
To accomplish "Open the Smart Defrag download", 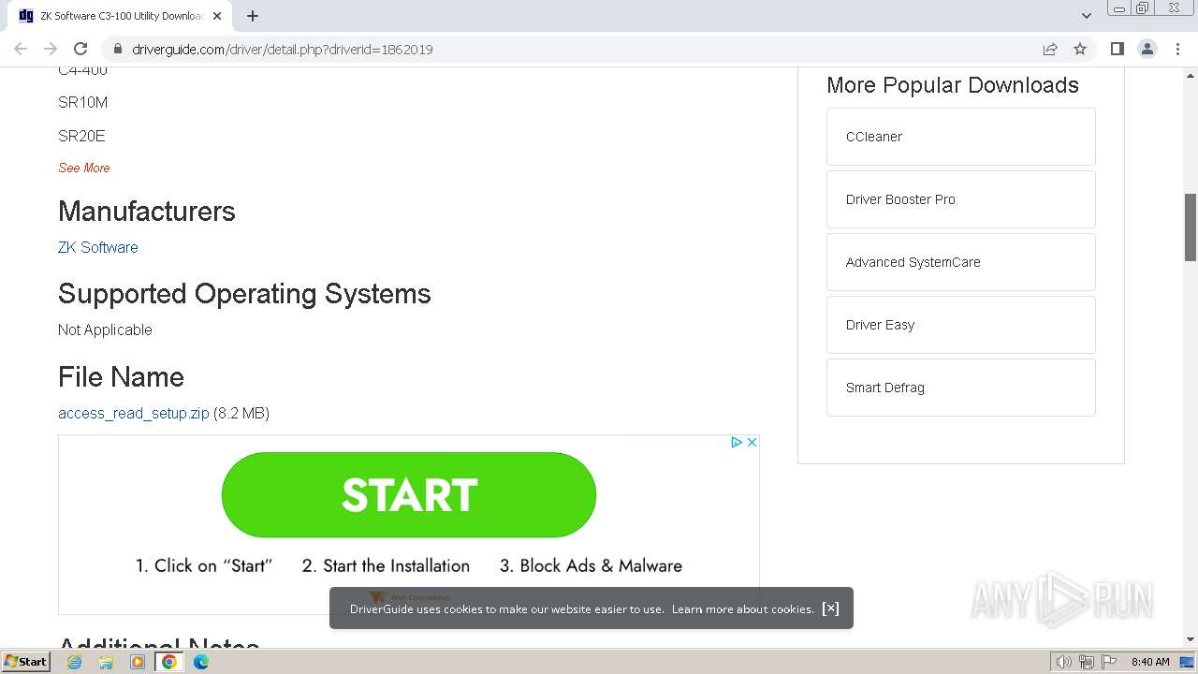I will tap(961, 388).
